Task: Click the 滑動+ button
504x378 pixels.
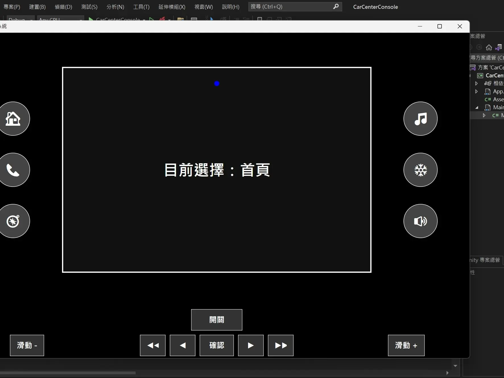Action: pos(406,346)
